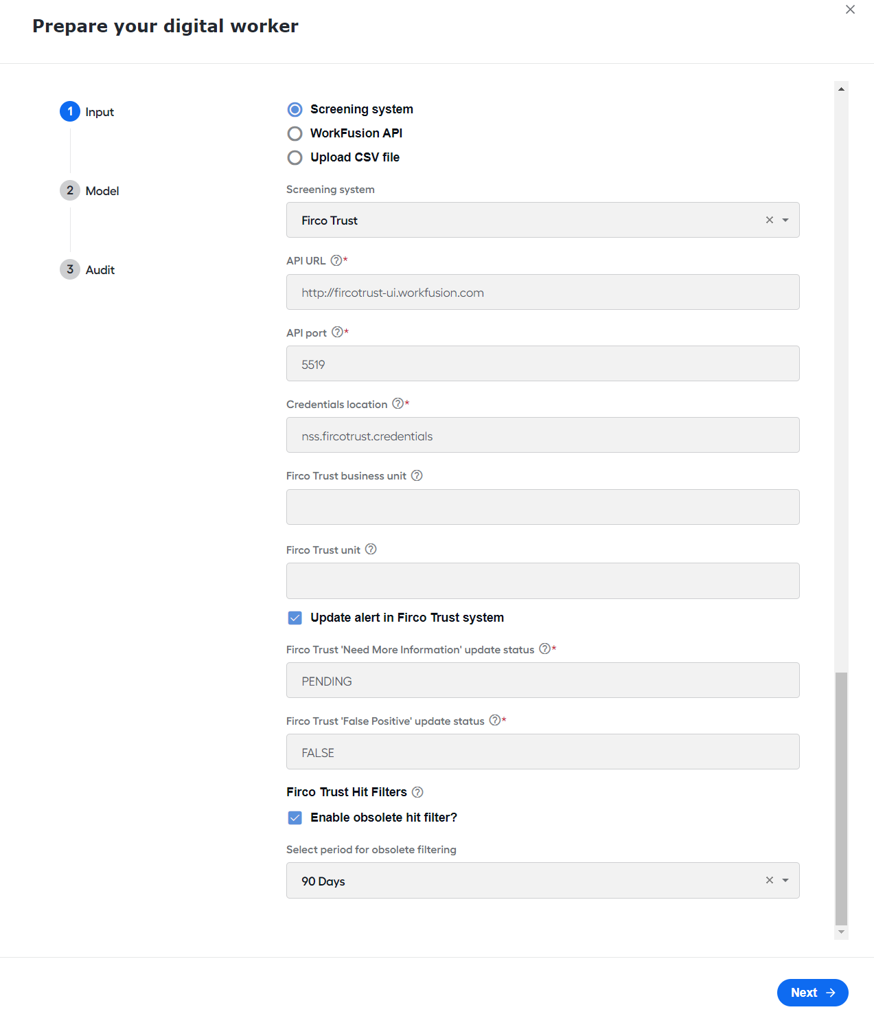874x1014 pixels.
Task: Focus the Firco Trust unit field
Action: [x=542, y=581]
